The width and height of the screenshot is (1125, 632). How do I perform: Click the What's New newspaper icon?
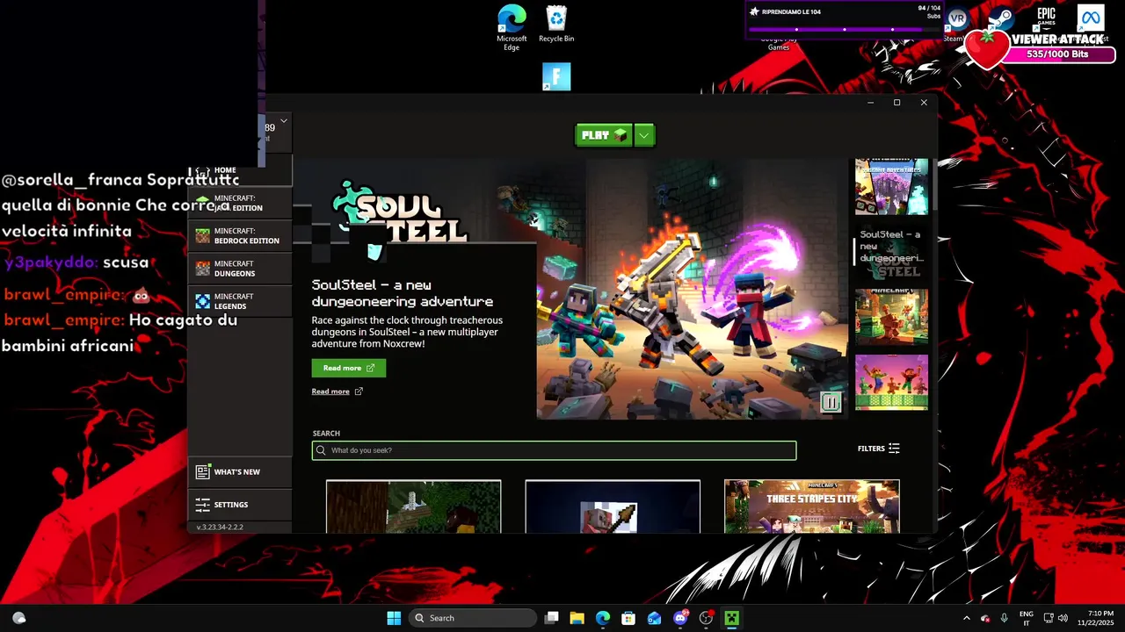click(203, 472)
